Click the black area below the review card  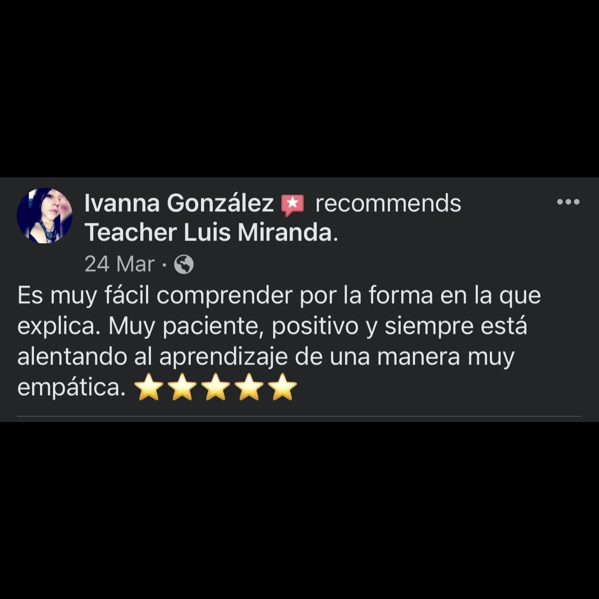pyautogui.click(x=299, y=510)
